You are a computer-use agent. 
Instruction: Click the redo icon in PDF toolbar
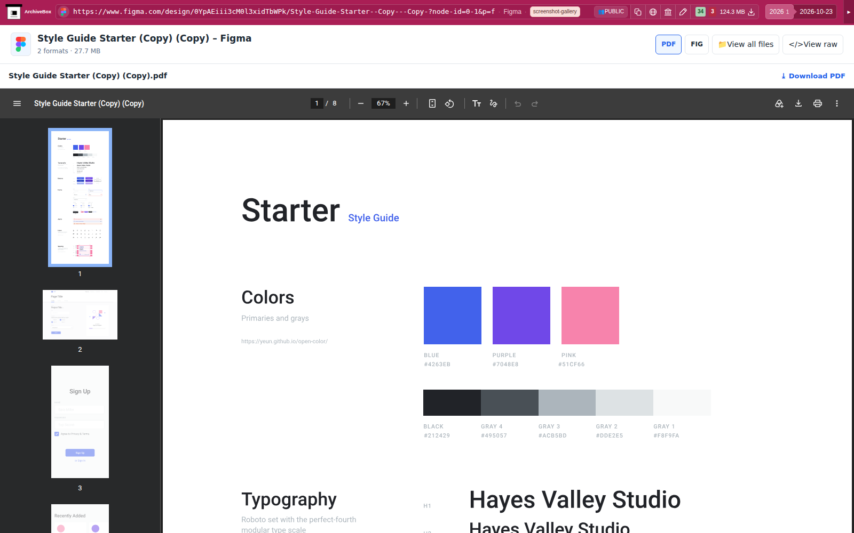click(535, 103)
